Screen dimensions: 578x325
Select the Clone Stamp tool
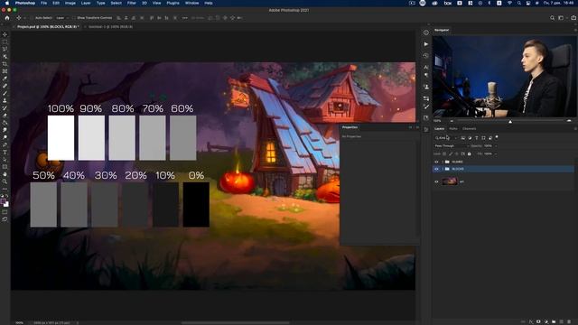coord(5,100)
